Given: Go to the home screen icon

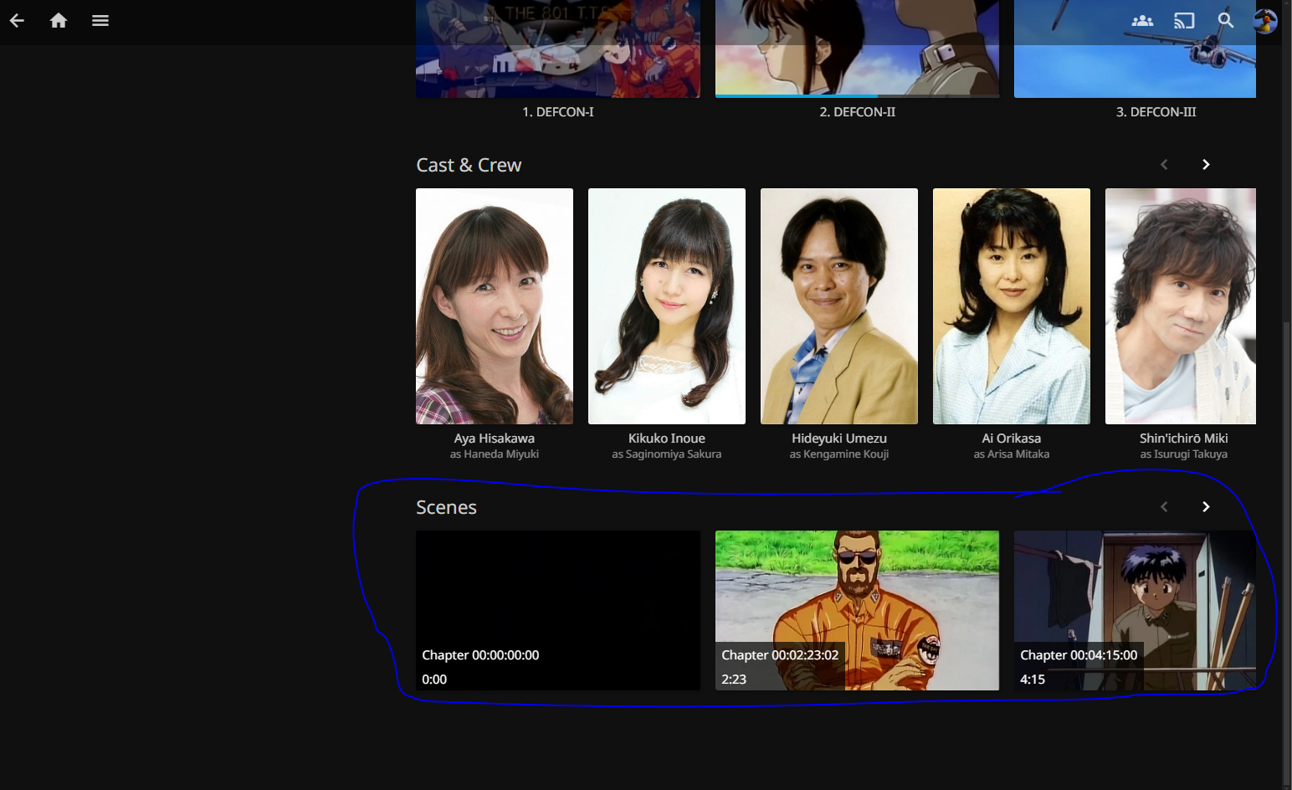Looking at the screenshot, I should [59, 21].
